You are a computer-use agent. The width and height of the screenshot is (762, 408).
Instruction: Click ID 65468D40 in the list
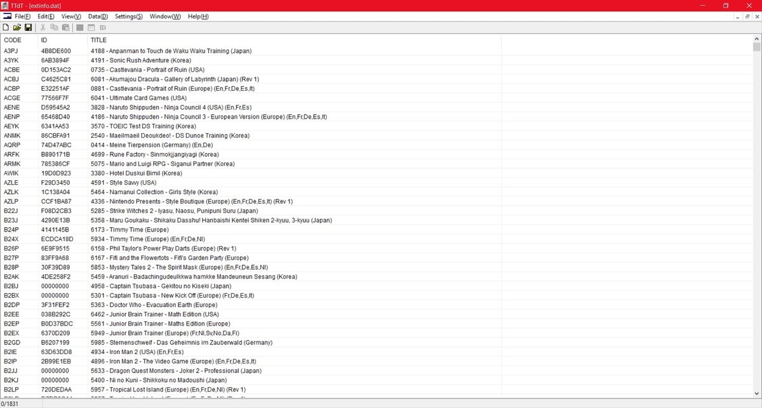tap(55, 117)
